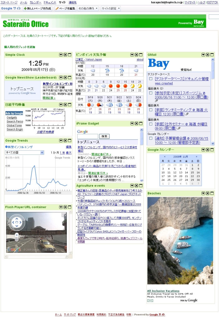Maximize the Google カレンダー gadget
The image size is (219, 320).
[212, 150]
